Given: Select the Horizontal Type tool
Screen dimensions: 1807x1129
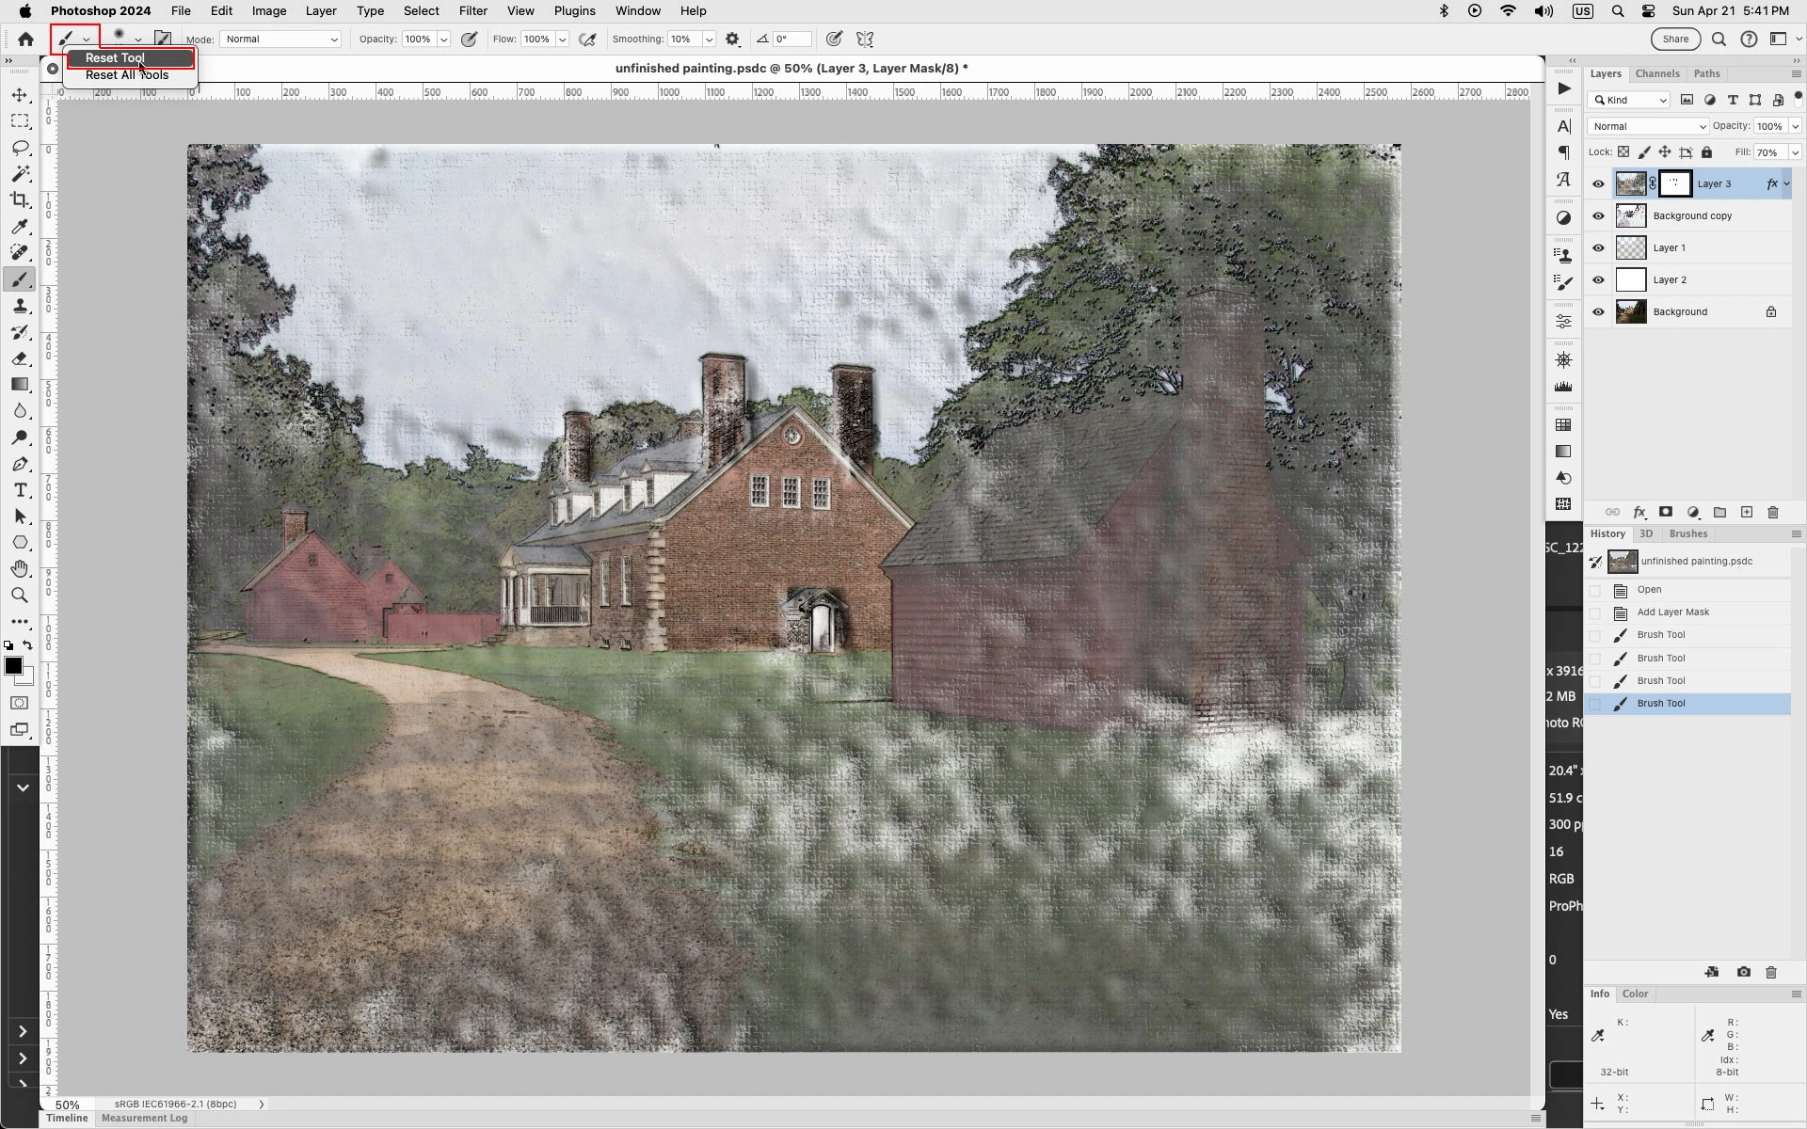Looking at the screenshot, I should tap(20, 490).
